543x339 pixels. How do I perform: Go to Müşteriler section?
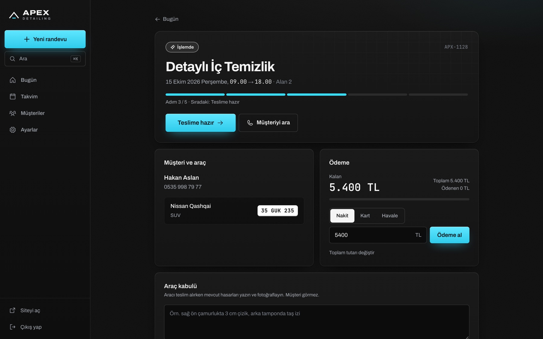pos(45,113)
